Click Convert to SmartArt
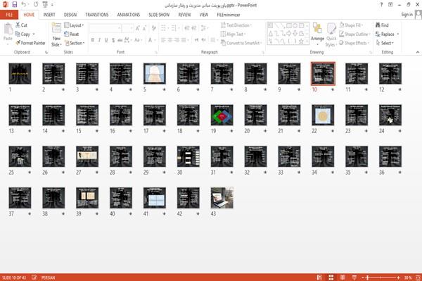422x281 pixels. point(241,43)
